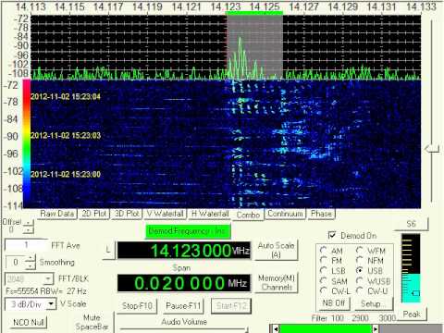
Task: Select the LSB demodulation mode
Action: (324, 270)
